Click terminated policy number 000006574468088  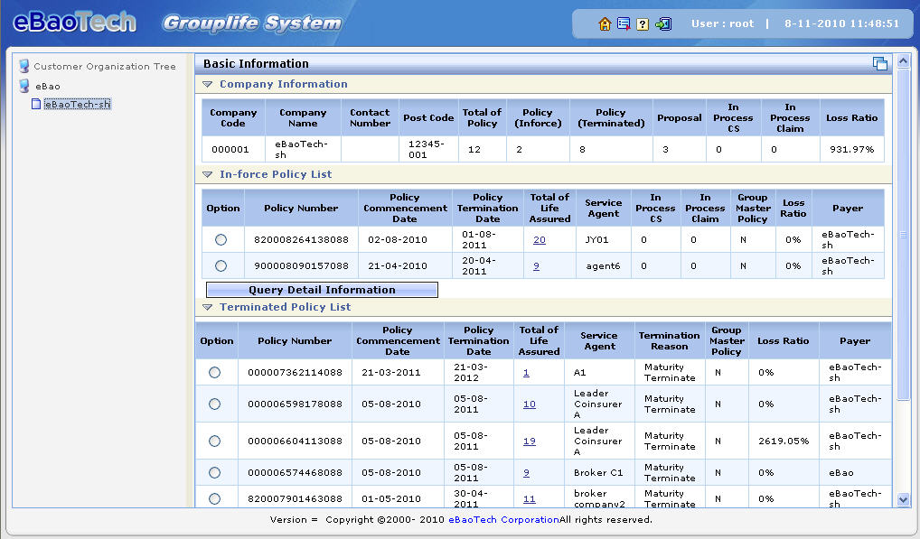(295, 473)
